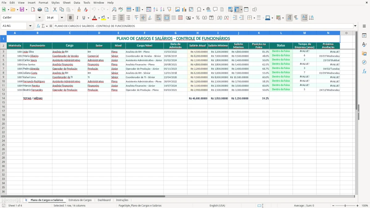The width and height of the screenshot is (370, 208).
Task: Toggle Wrap Text button
Action: (158, 18)
